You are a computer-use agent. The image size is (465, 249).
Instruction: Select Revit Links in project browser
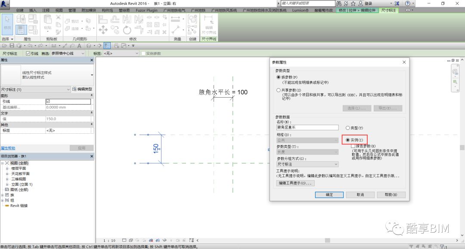point(19,206)
